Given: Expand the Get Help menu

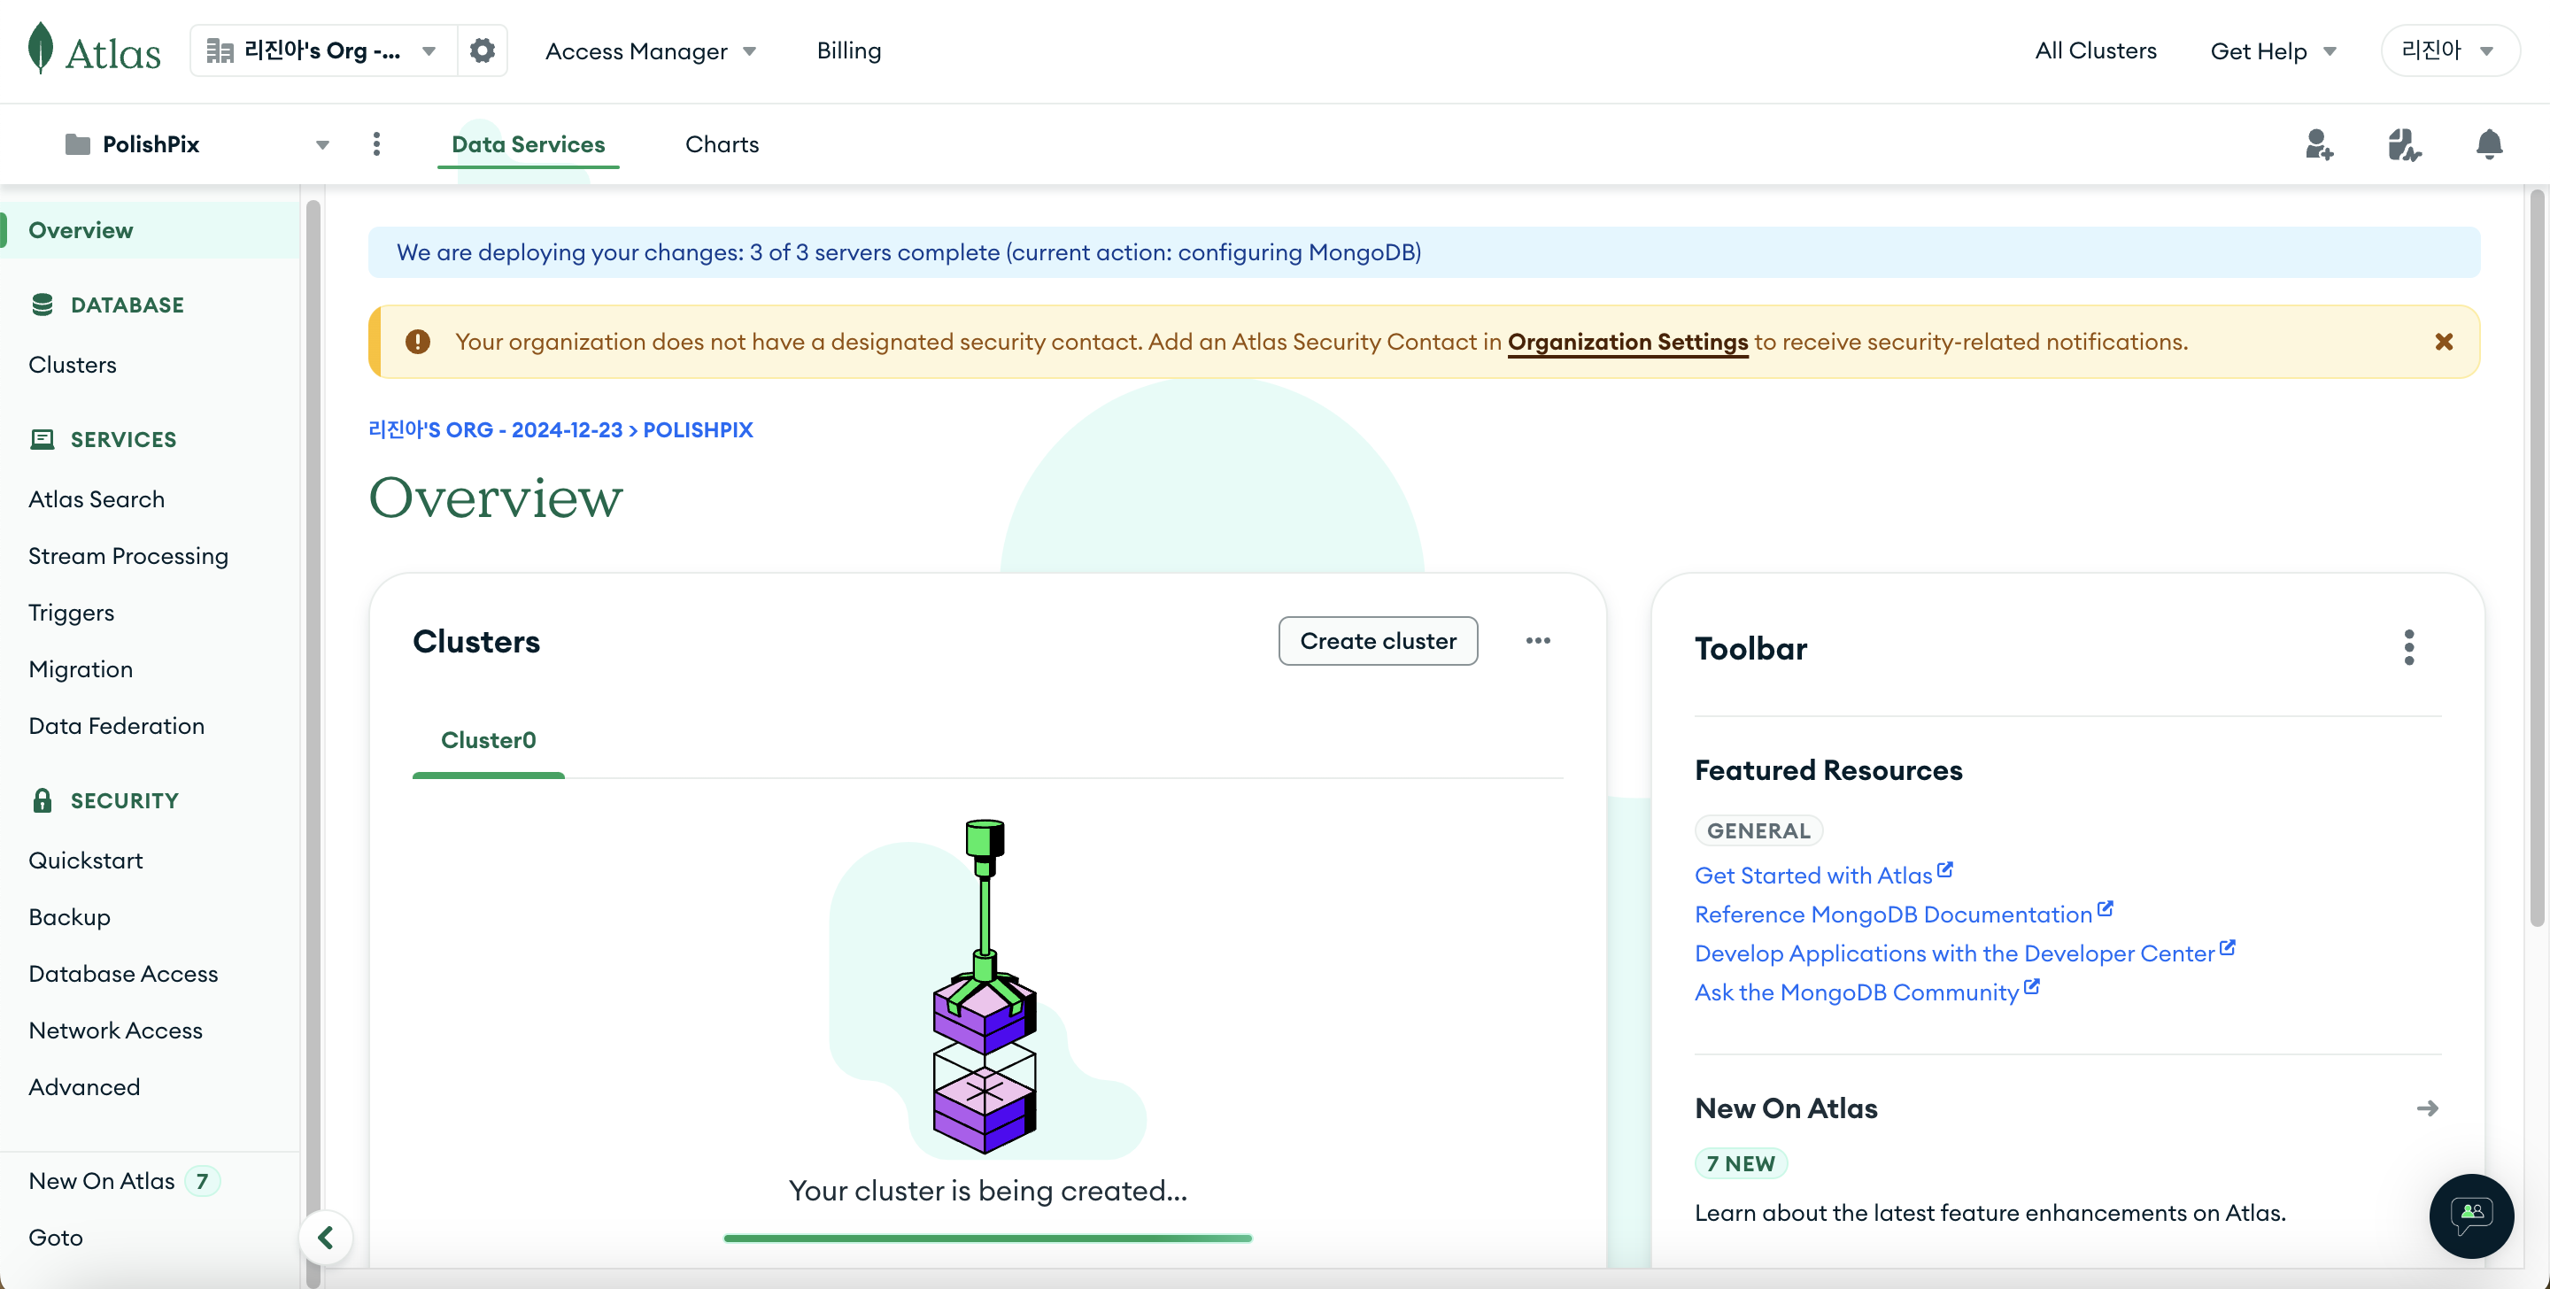Looking at the screenshot, I should (x=2272, y=50).
